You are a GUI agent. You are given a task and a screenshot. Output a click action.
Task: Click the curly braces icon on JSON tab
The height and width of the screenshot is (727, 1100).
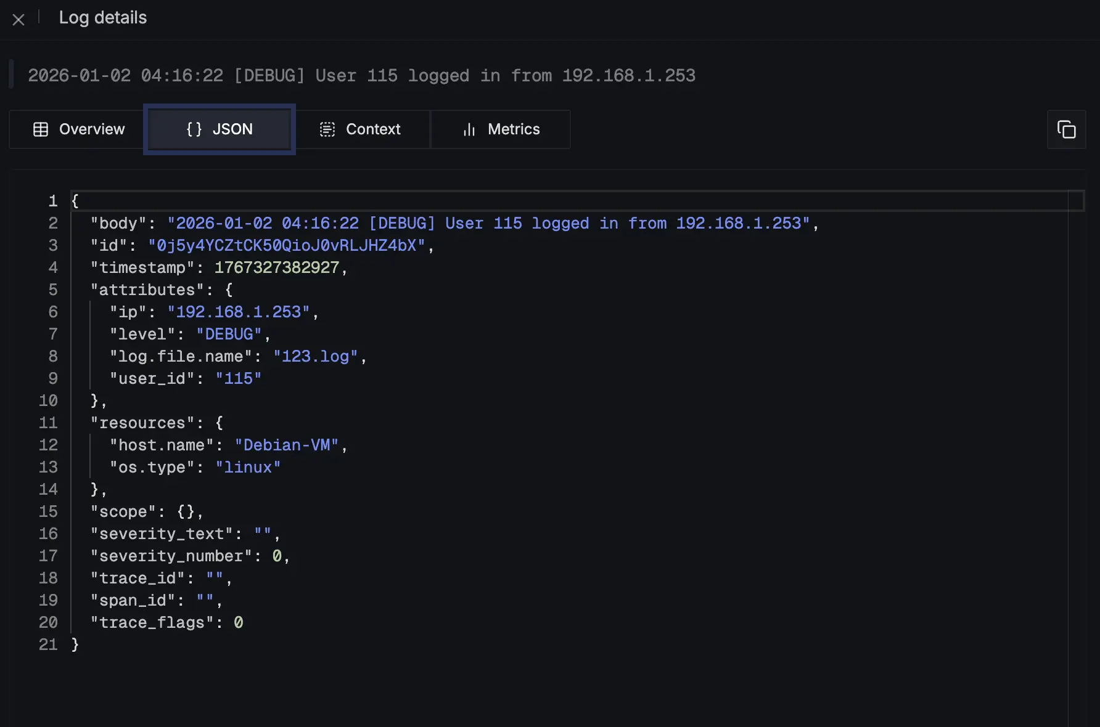point(194,129)
